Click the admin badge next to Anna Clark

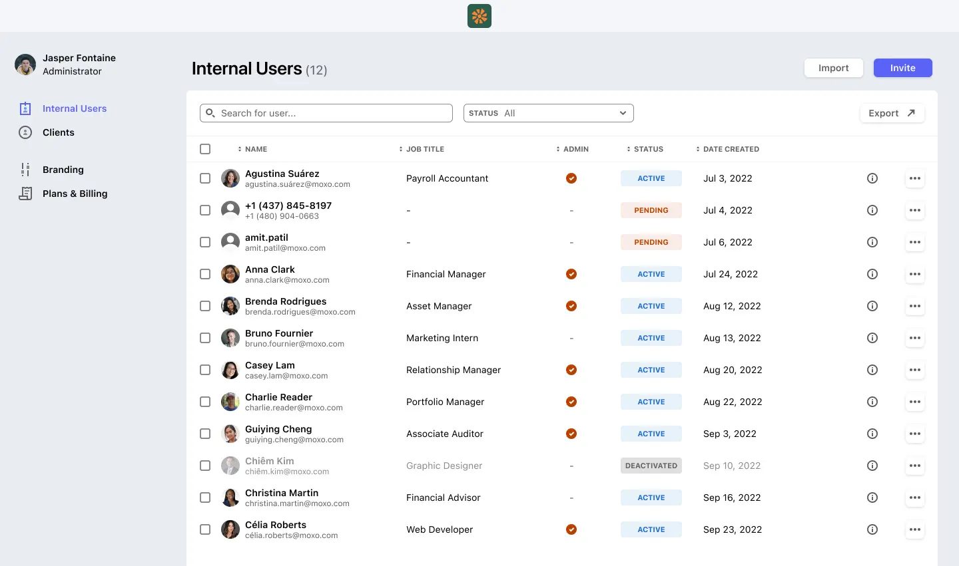pyautogui.click(x=571, y=273)
